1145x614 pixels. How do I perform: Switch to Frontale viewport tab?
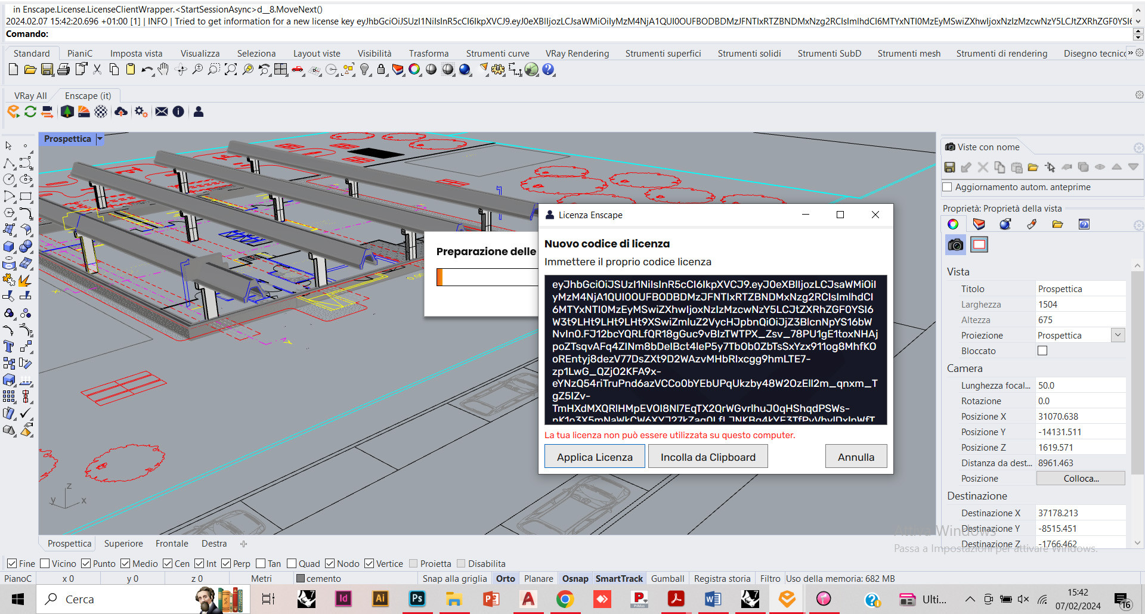coord(172,544)
